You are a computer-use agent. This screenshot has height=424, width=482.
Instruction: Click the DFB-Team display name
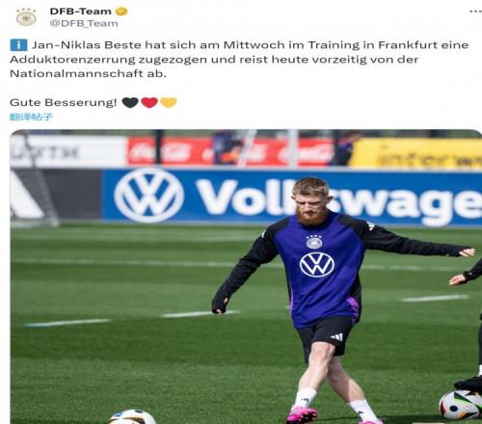coord(80,12)
